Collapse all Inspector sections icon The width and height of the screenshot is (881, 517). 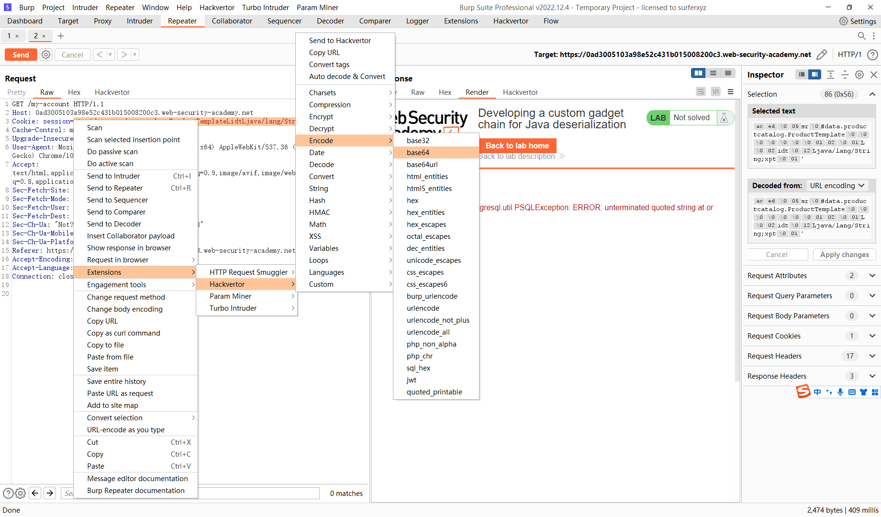click(x=845, y=75)
